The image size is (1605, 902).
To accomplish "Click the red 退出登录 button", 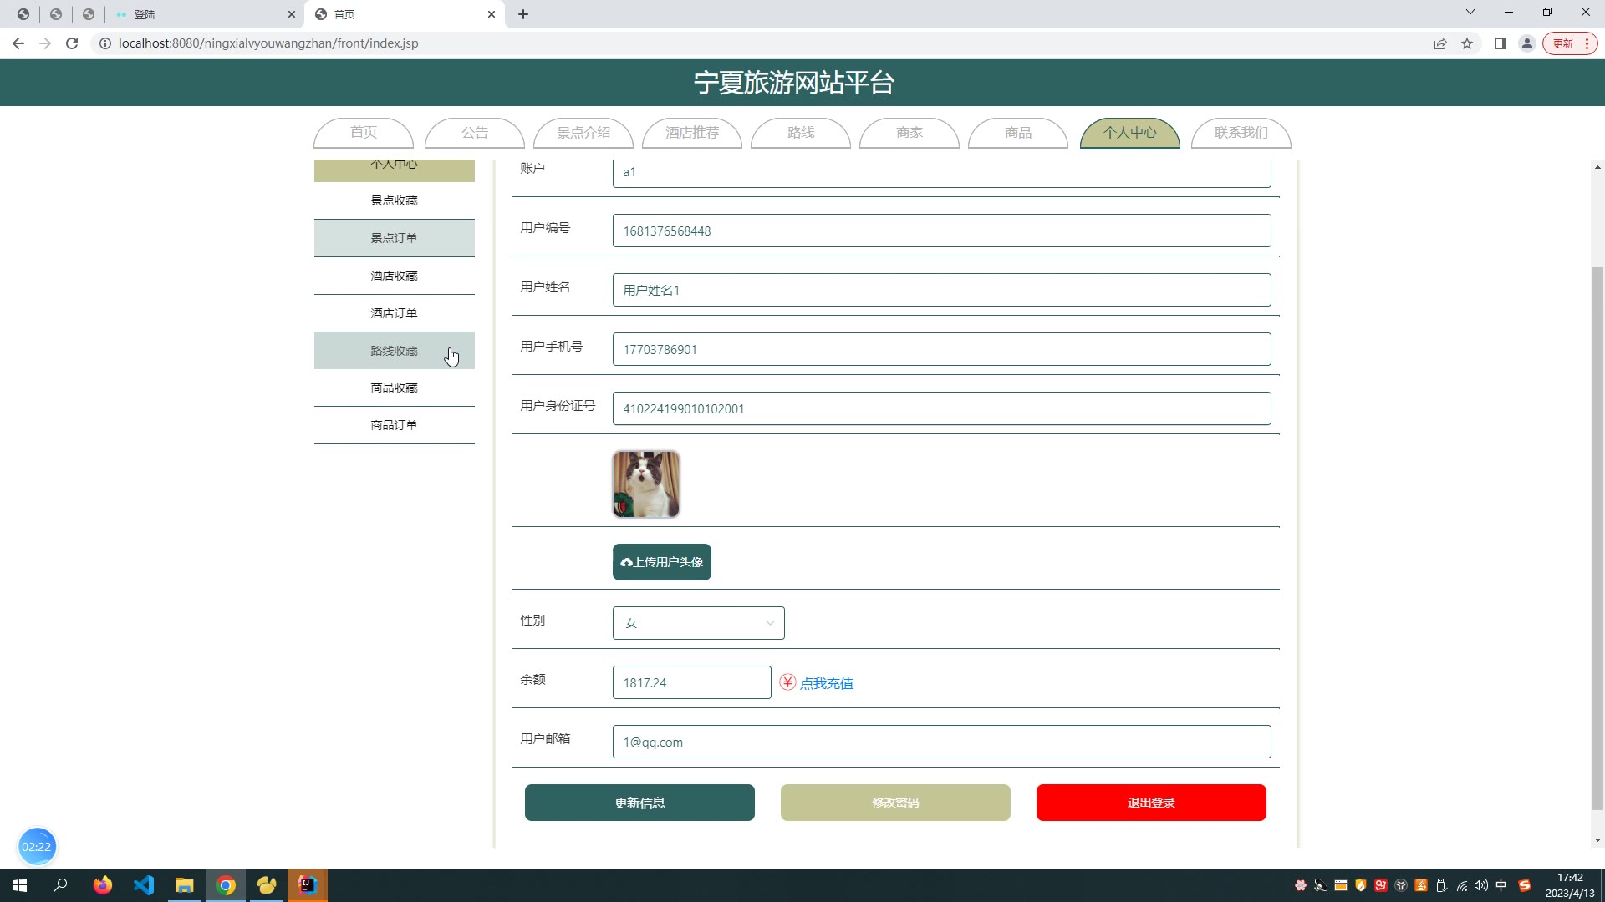I will [1151, 803].
